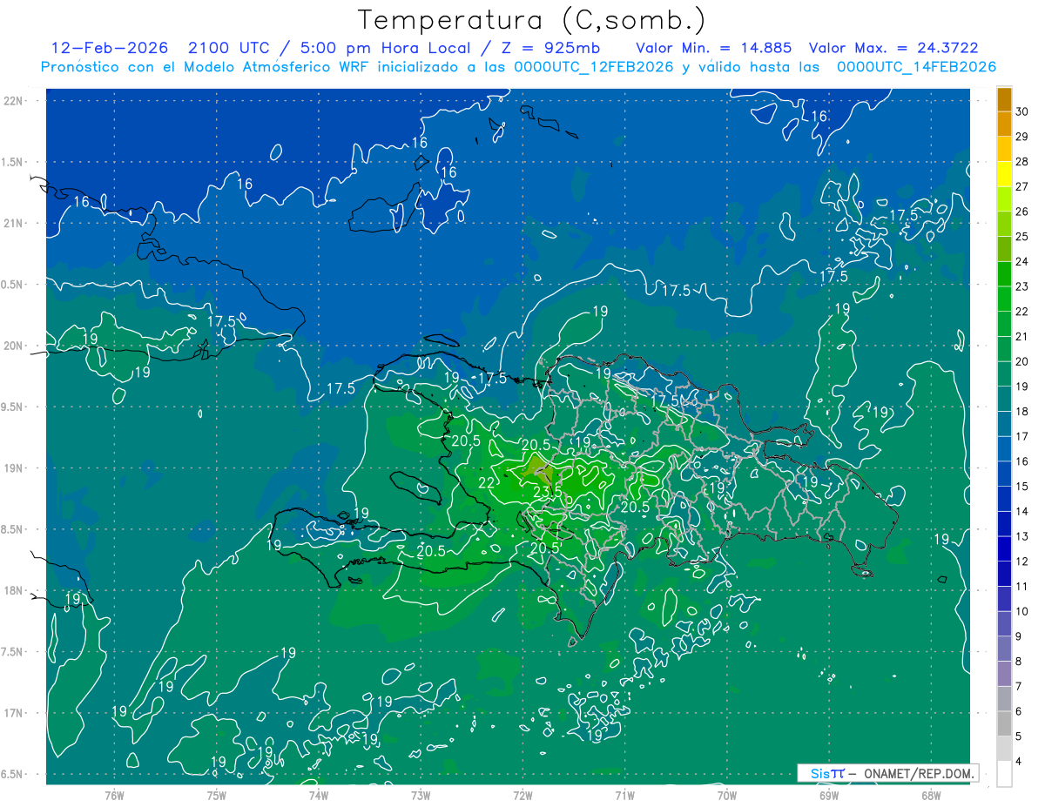Click the legend scale number 17

point(1022,436)
